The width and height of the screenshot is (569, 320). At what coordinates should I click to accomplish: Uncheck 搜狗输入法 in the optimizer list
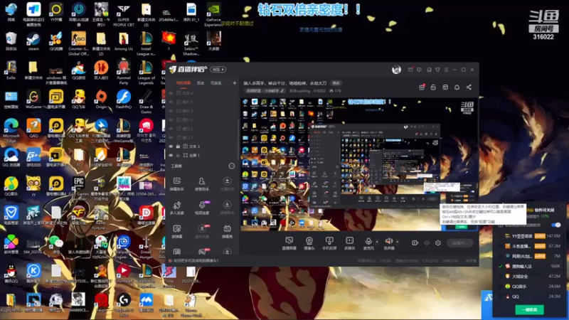[501, 266]
